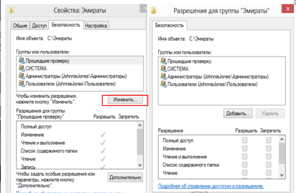The image size is (296, 193).
Task: Click the Удалить button
Action: [270, 113]
